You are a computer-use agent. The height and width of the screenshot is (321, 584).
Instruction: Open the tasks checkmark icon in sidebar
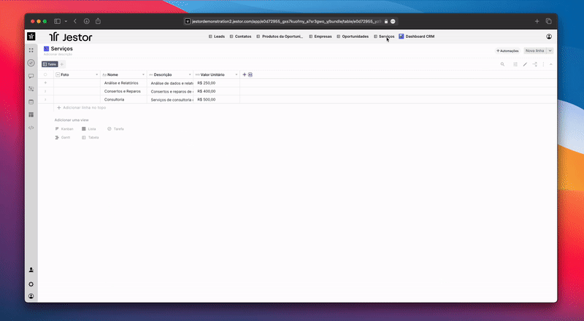click(31, 63)
